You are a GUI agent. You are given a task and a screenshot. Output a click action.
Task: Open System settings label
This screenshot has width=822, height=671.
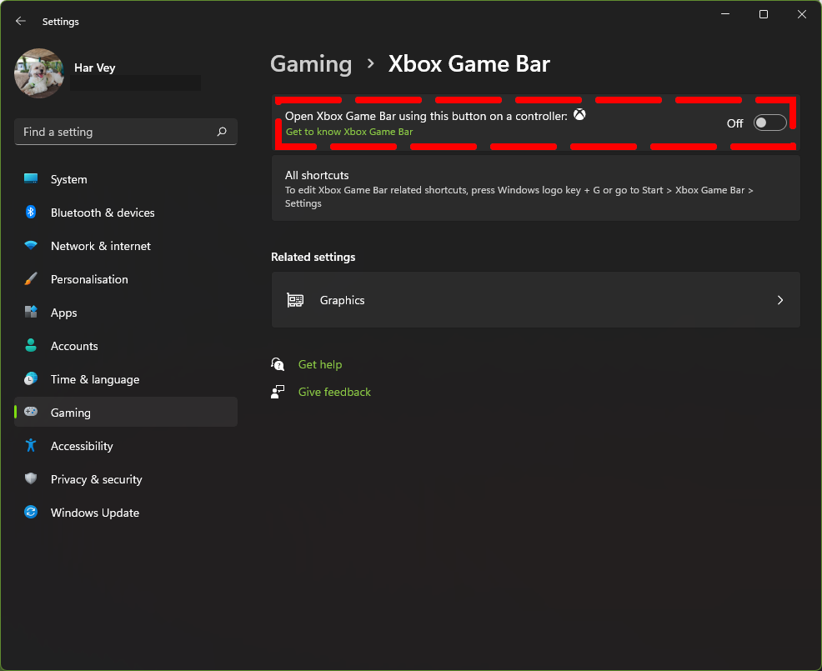(68, 179)
